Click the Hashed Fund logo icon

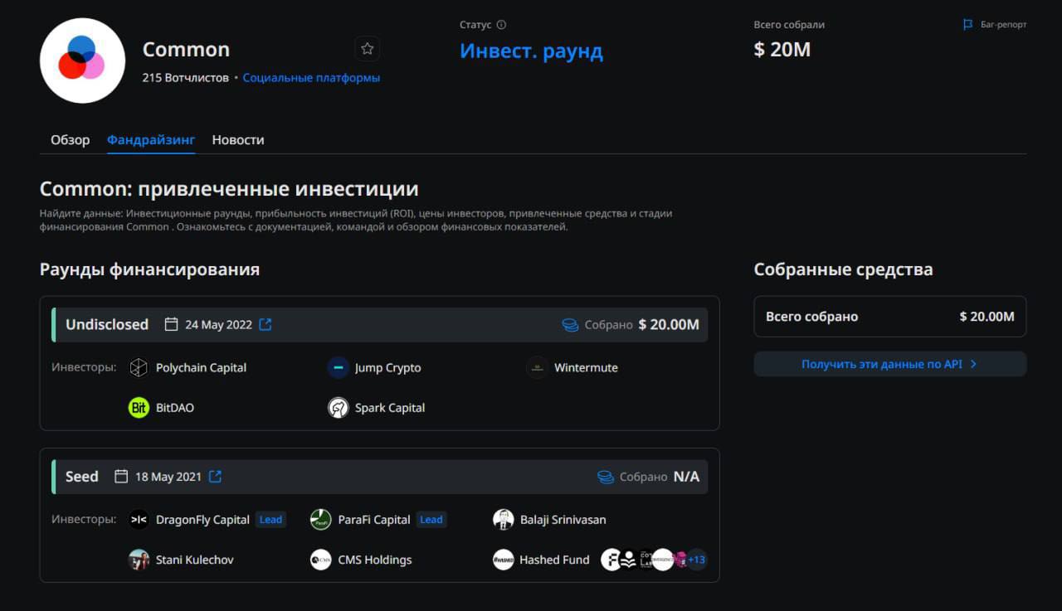[503, 560]
